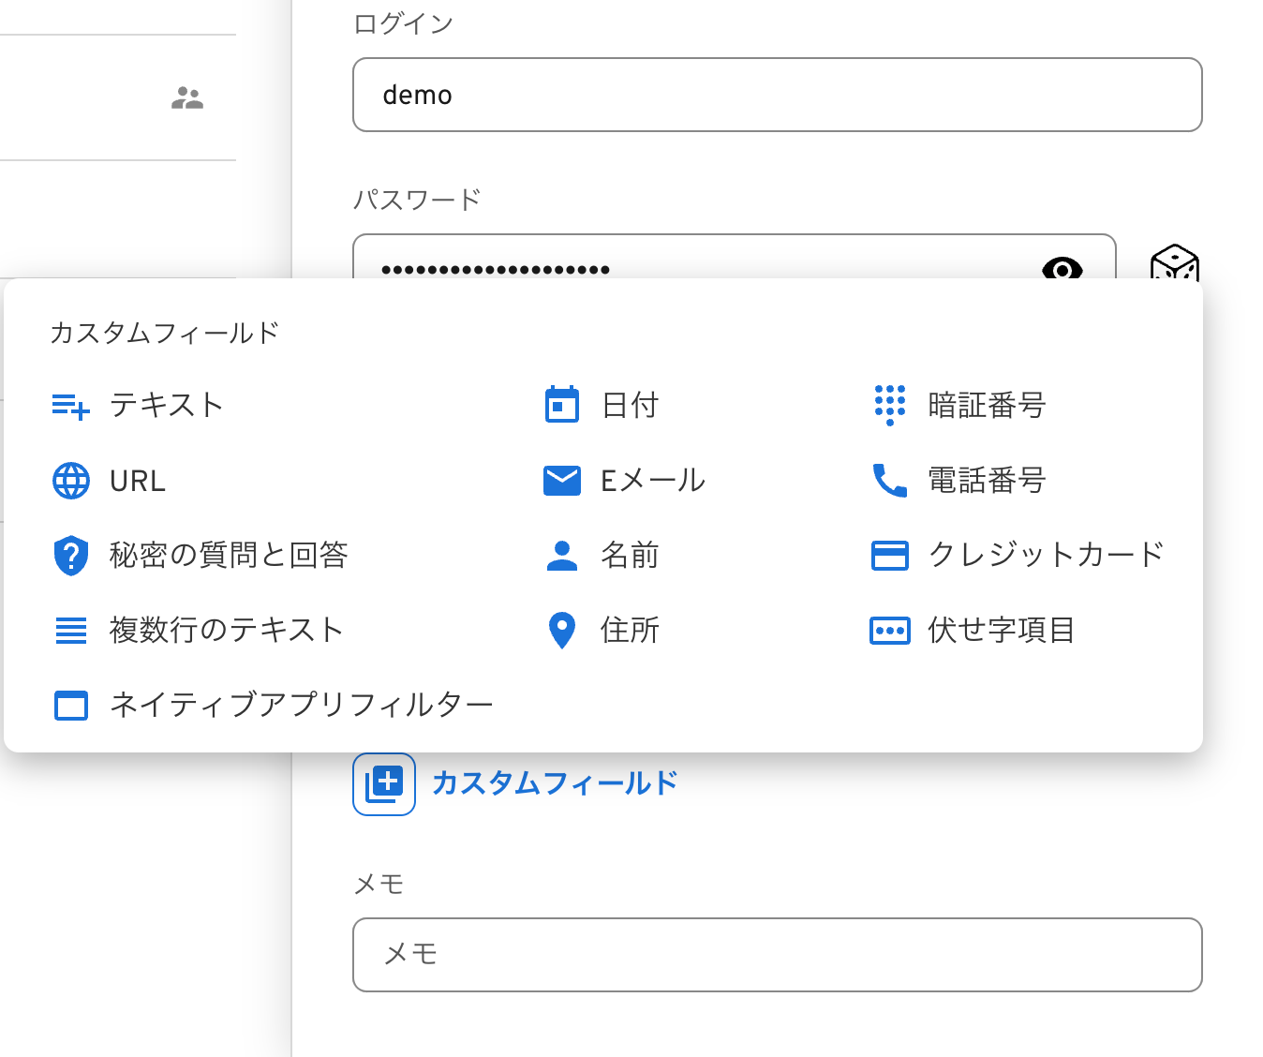Toggle password visibility with the eye icon
Viewport: 1263px width, 1057px height.
[1062, 268]
